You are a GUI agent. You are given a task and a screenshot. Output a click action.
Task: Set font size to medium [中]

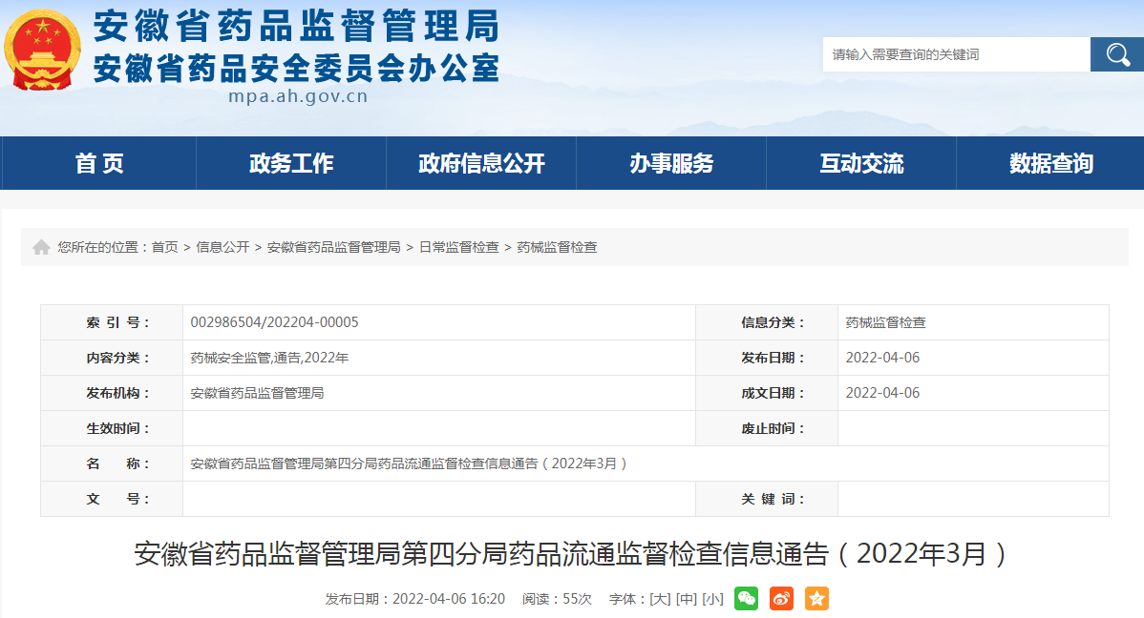687,599
